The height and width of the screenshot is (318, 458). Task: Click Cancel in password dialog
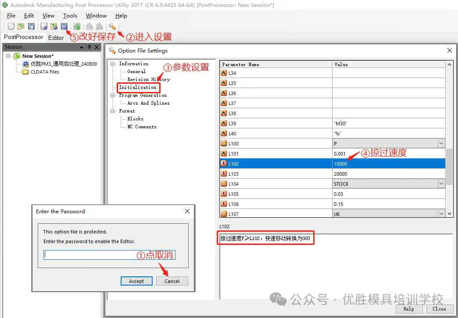point(172,281)
